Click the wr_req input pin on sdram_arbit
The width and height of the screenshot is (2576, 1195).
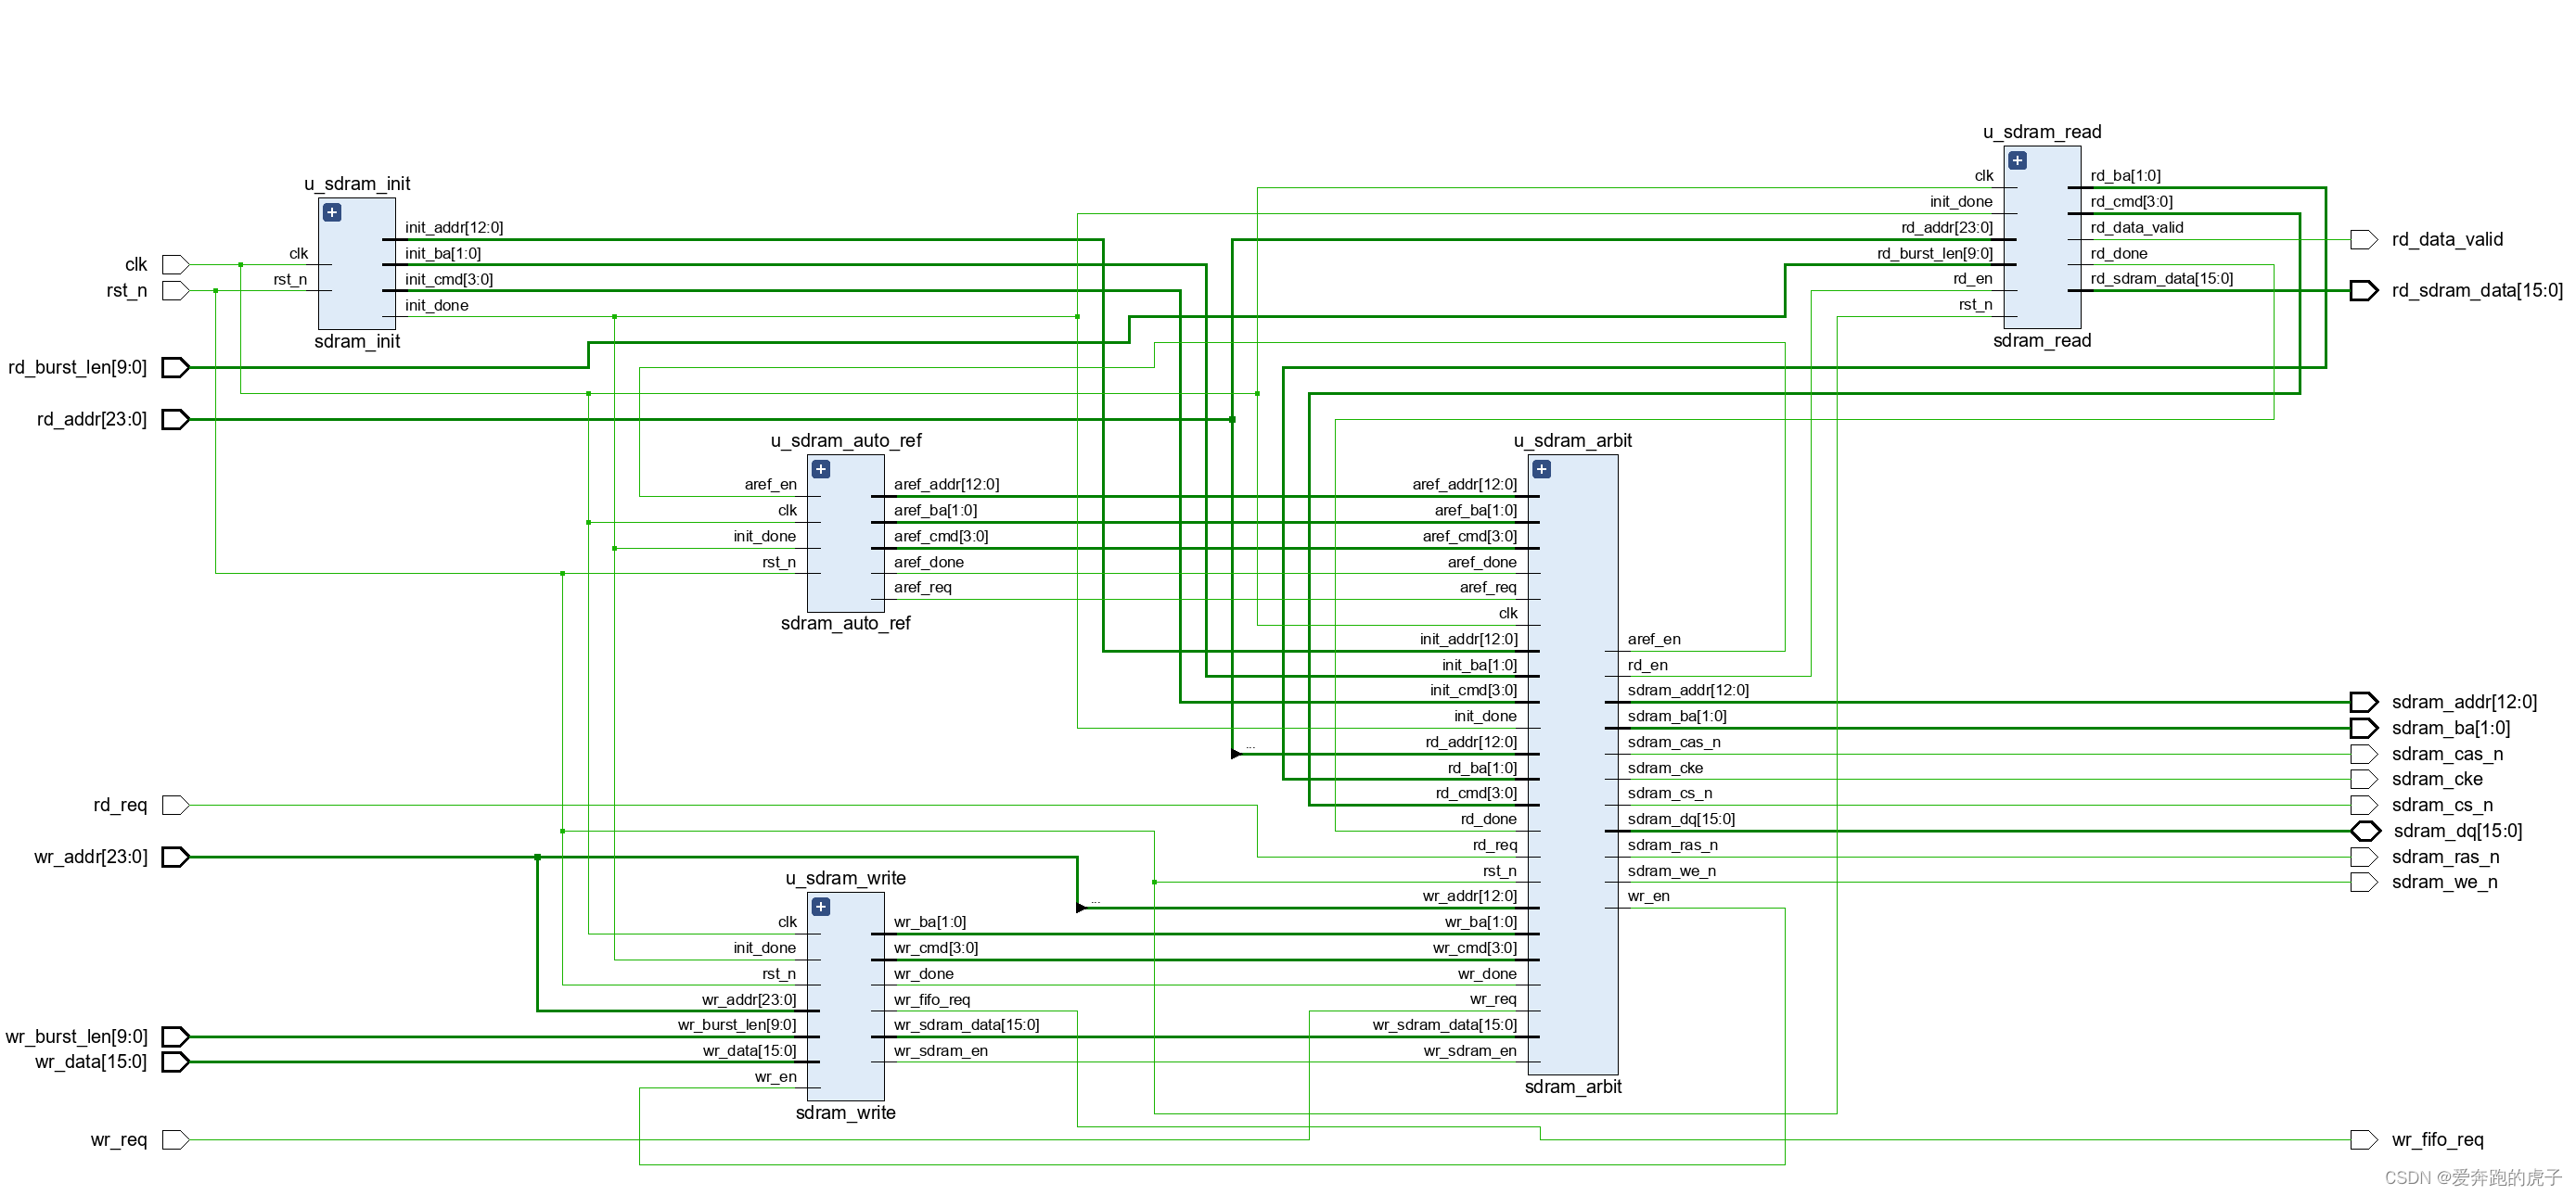pyautogui.click(x=1493, y=999)
